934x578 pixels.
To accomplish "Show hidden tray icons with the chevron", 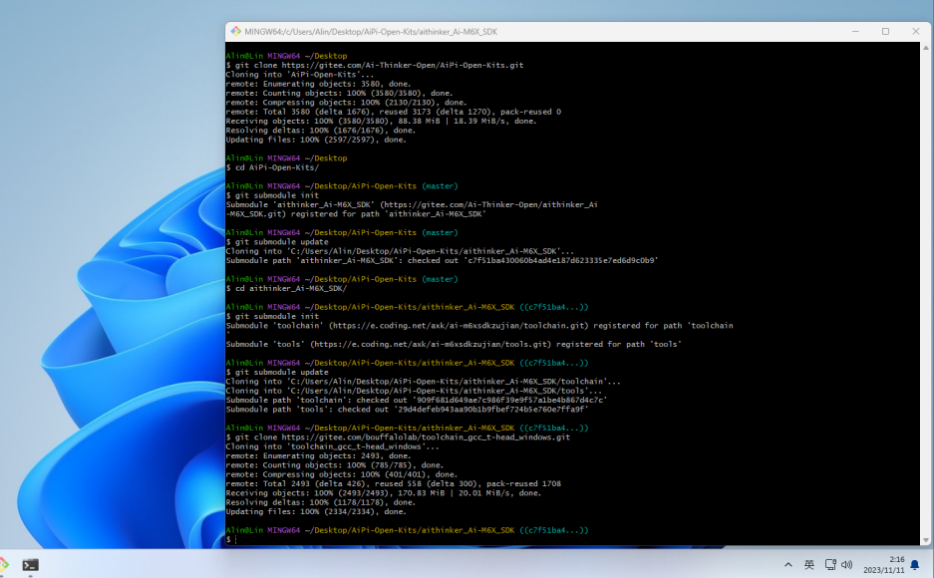I will pos(788,564).
